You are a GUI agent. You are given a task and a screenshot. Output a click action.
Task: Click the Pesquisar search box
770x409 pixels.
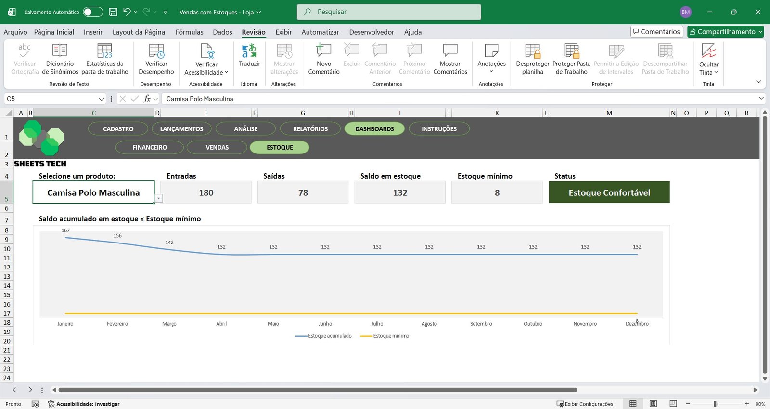389,12
